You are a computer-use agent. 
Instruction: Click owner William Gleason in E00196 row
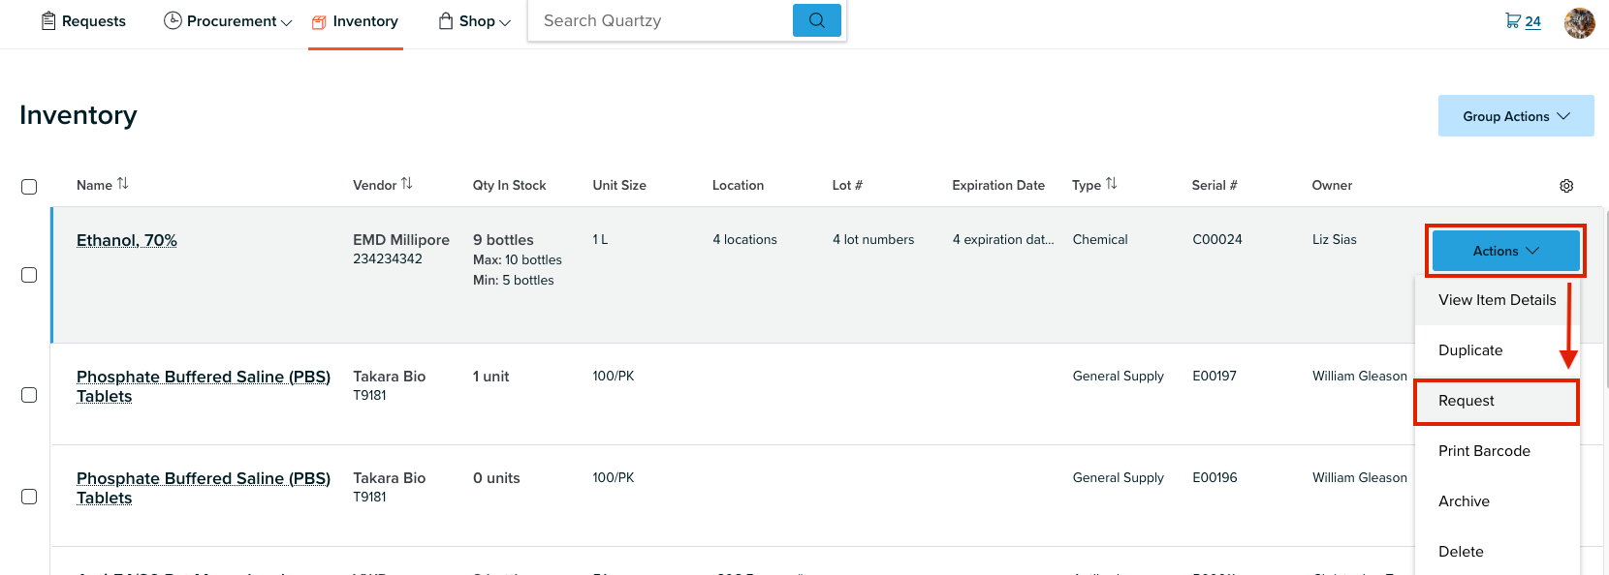point(1360,477)
